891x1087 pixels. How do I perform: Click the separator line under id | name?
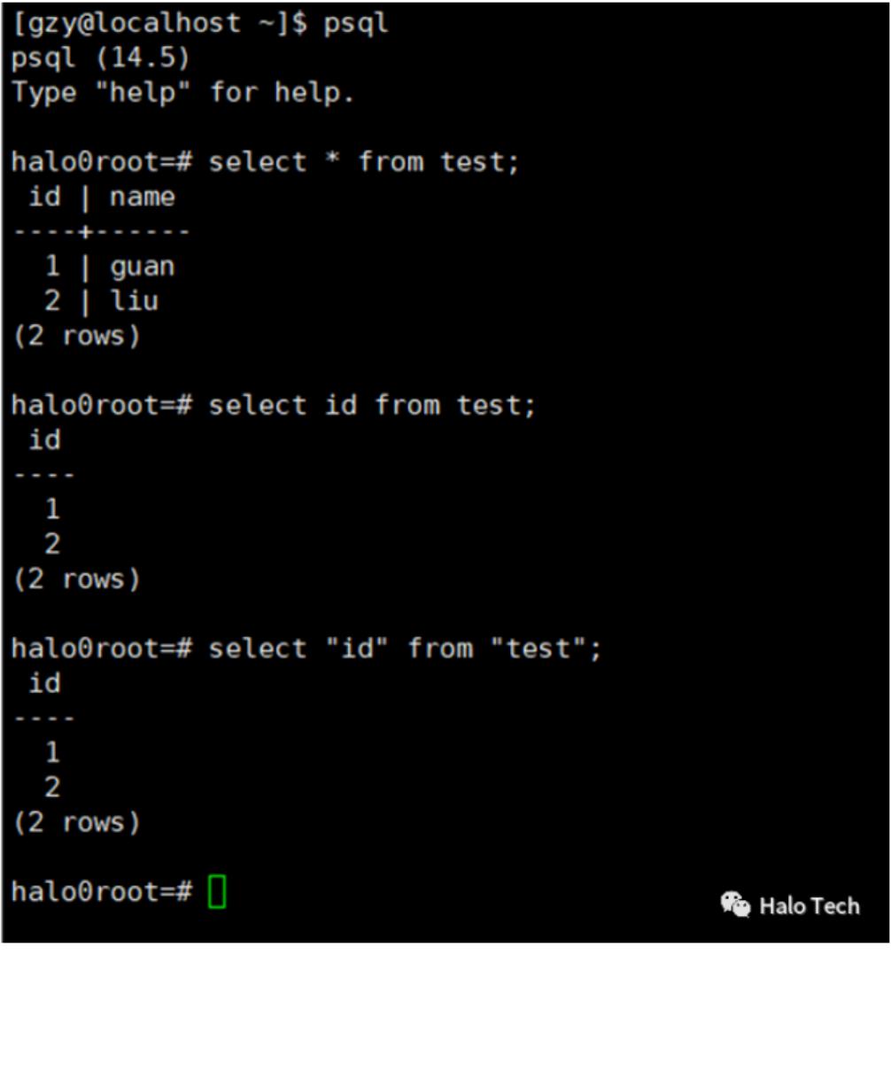pos(101,232)
